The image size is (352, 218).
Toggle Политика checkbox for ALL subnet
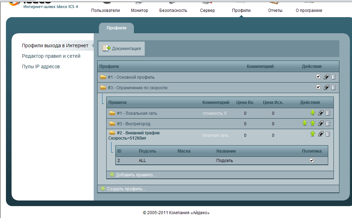tap(312, 160)
